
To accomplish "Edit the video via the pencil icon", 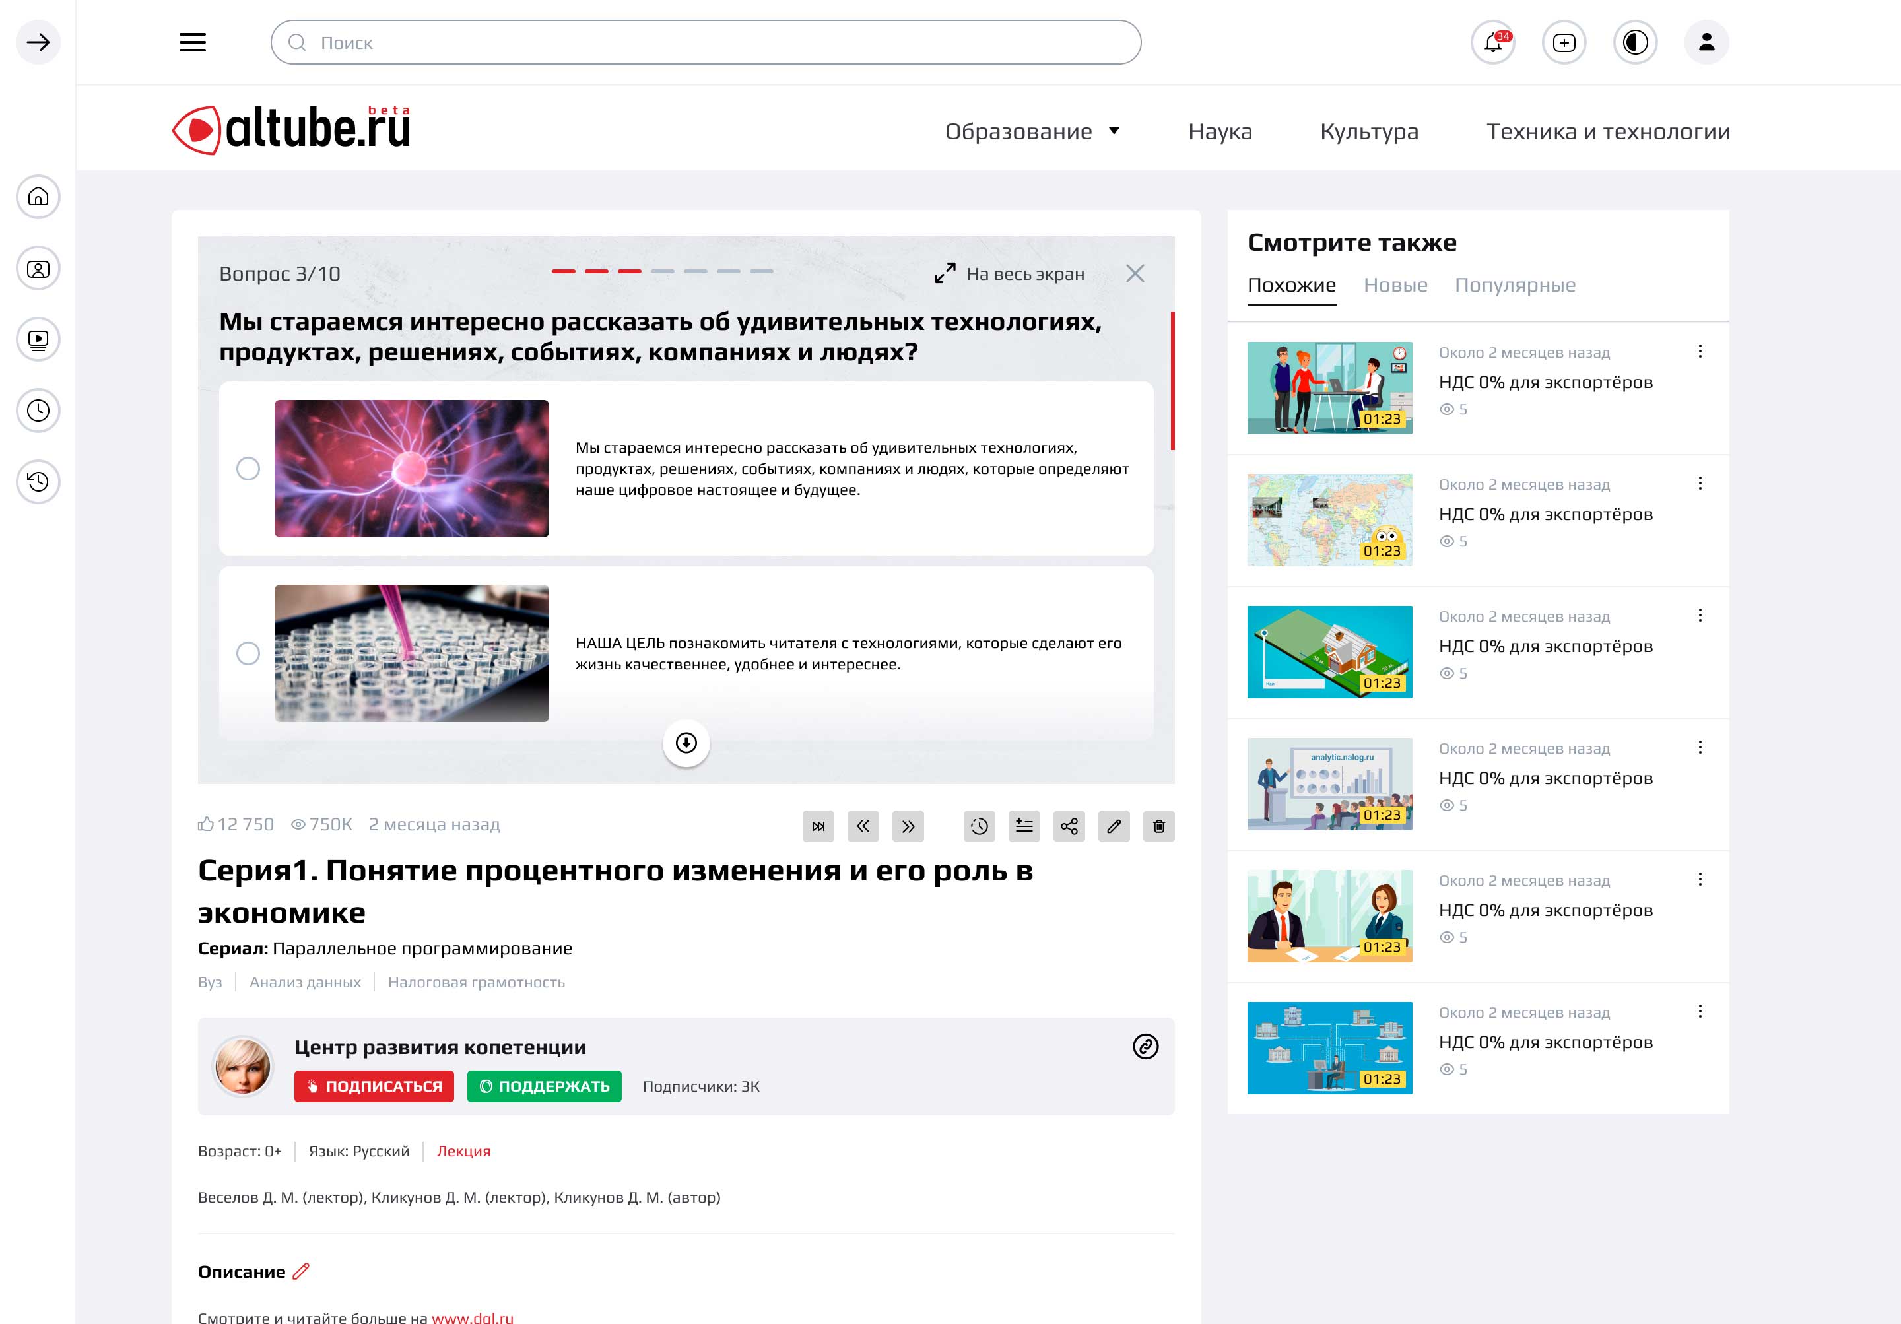I will (1114, 826).
